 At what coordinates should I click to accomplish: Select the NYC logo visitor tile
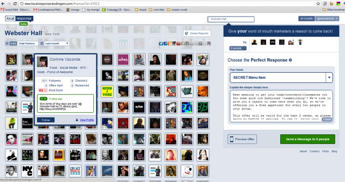[x=28, y=171]
